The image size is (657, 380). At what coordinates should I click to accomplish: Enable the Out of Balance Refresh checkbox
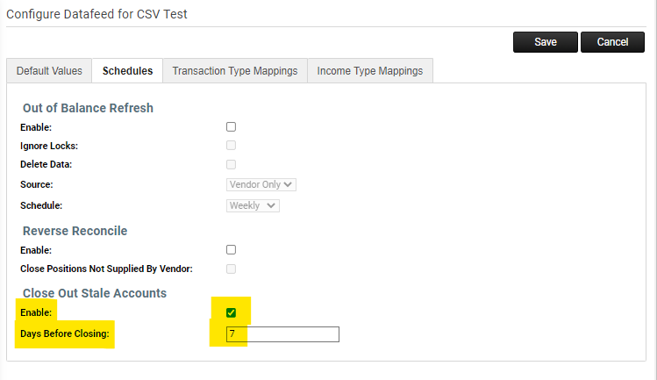point(232,127)
